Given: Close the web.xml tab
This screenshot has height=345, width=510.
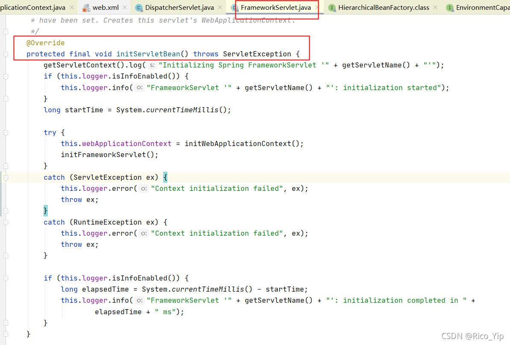Looking at the screenshot, I should (125, 8).
